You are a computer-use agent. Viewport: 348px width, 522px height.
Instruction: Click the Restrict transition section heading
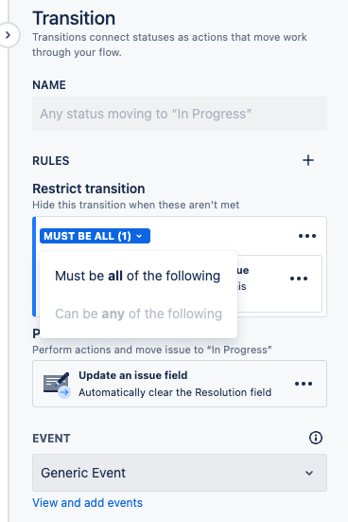coord(88,189)
